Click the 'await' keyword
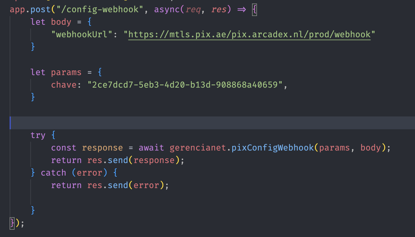Screen dimensions: 415x237 [x=151, y=148]
